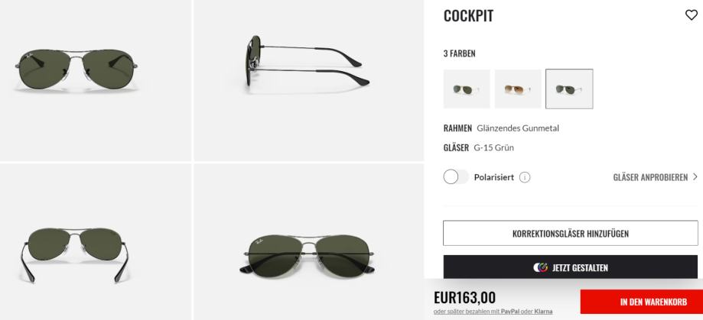This screenshot has height=320, width=703.
Task: Expand the Gläser Anprobieren chevron arrow
Action: point(695,176)
